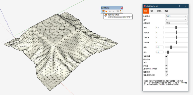The image size is (193, 96).
Task: Click the drag slider handle
Action: [171, 47]
